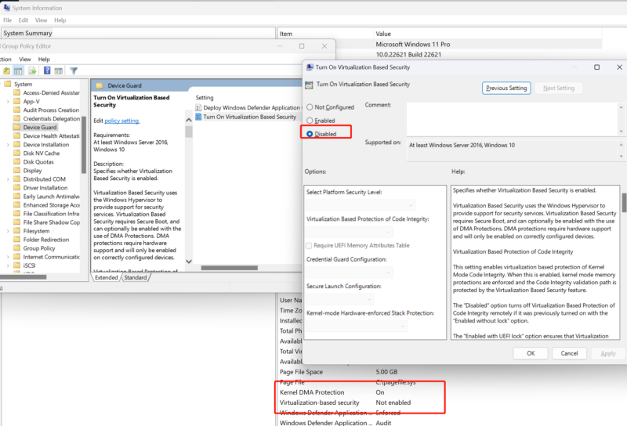Click the Export List toolbar icon
The width and height of the screenshot is (627, 426).
[x=33, y=71]
